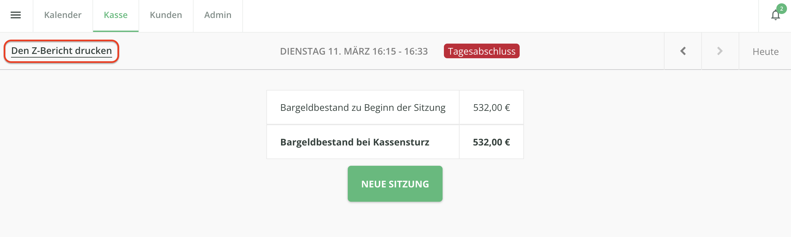Screen dimensions: 791x237
Task: Open the Kunden tab
Action: 166,15
